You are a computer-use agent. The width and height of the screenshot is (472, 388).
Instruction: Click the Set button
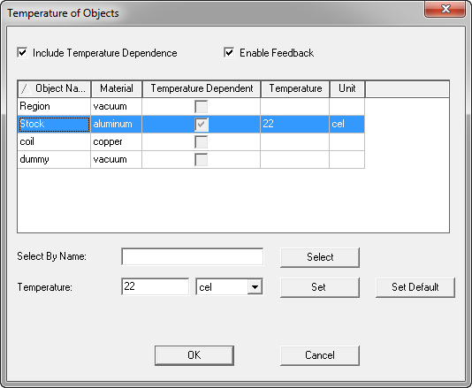tap(320, 287)
